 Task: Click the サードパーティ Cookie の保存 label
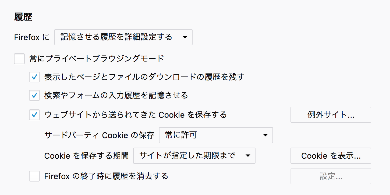[100, 135]
